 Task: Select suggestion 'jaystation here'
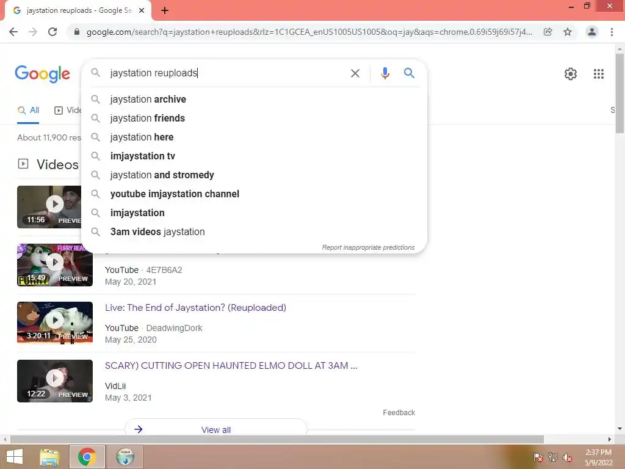point(254,137)
